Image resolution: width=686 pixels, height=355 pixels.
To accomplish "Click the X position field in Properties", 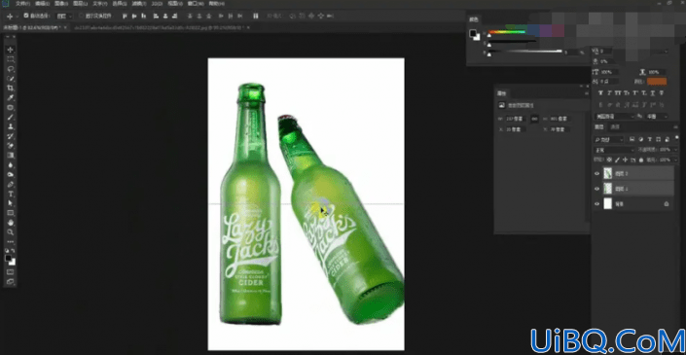I will click(517, 129).
